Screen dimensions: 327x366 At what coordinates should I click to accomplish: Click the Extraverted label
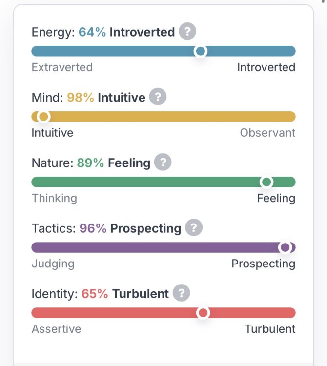(x=62, y=67)
